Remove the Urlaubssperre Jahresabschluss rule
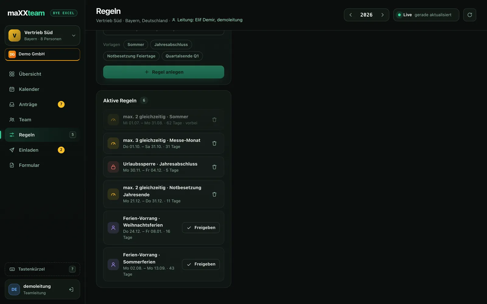 click(214, 167)
